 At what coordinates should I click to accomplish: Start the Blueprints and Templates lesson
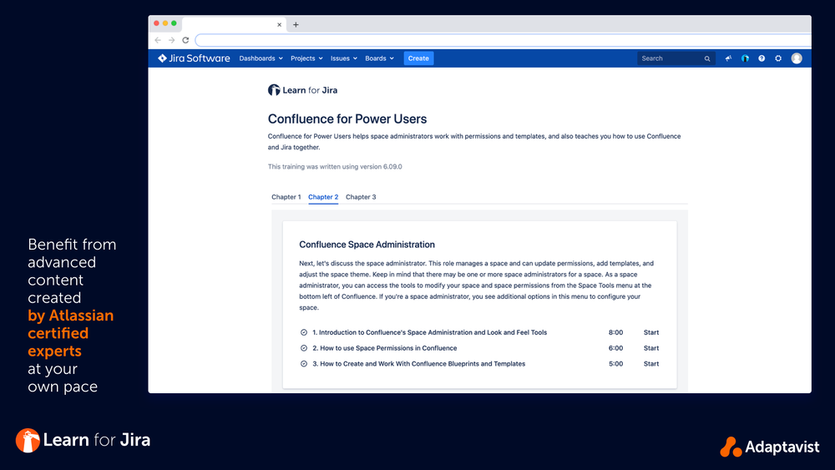(650, 363)
